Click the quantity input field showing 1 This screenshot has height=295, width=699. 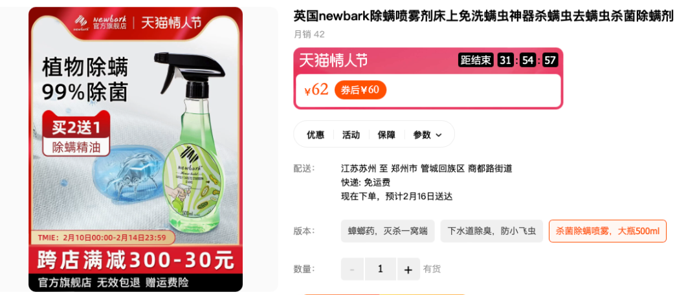click(x=381, y=269)
